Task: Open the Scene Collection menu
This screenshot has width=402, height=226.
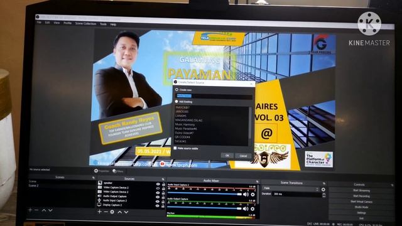Action: [85, 24]
